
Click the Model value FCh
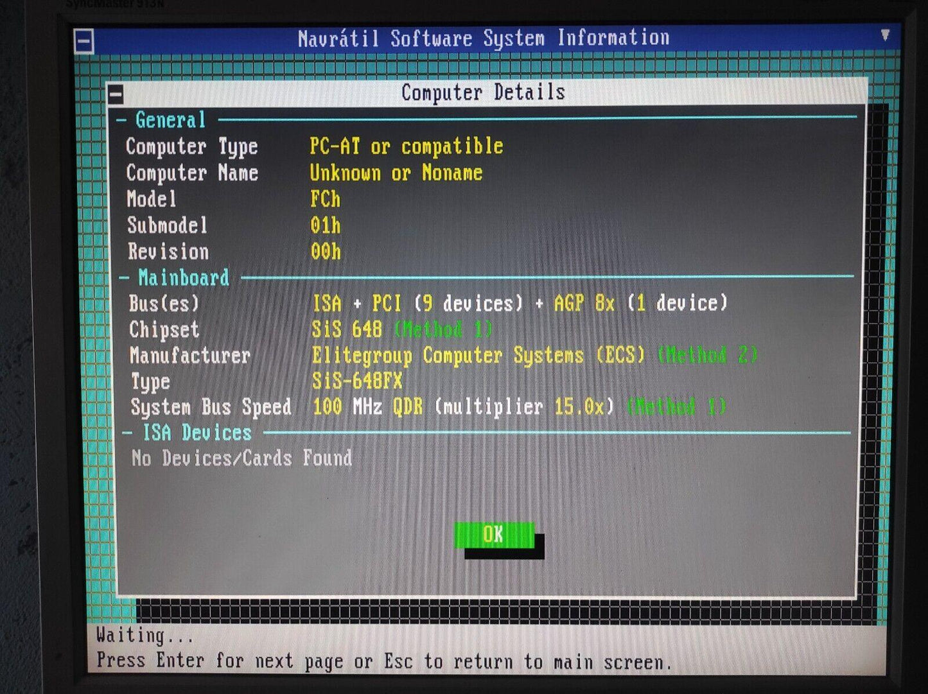(x=325, y=200)
